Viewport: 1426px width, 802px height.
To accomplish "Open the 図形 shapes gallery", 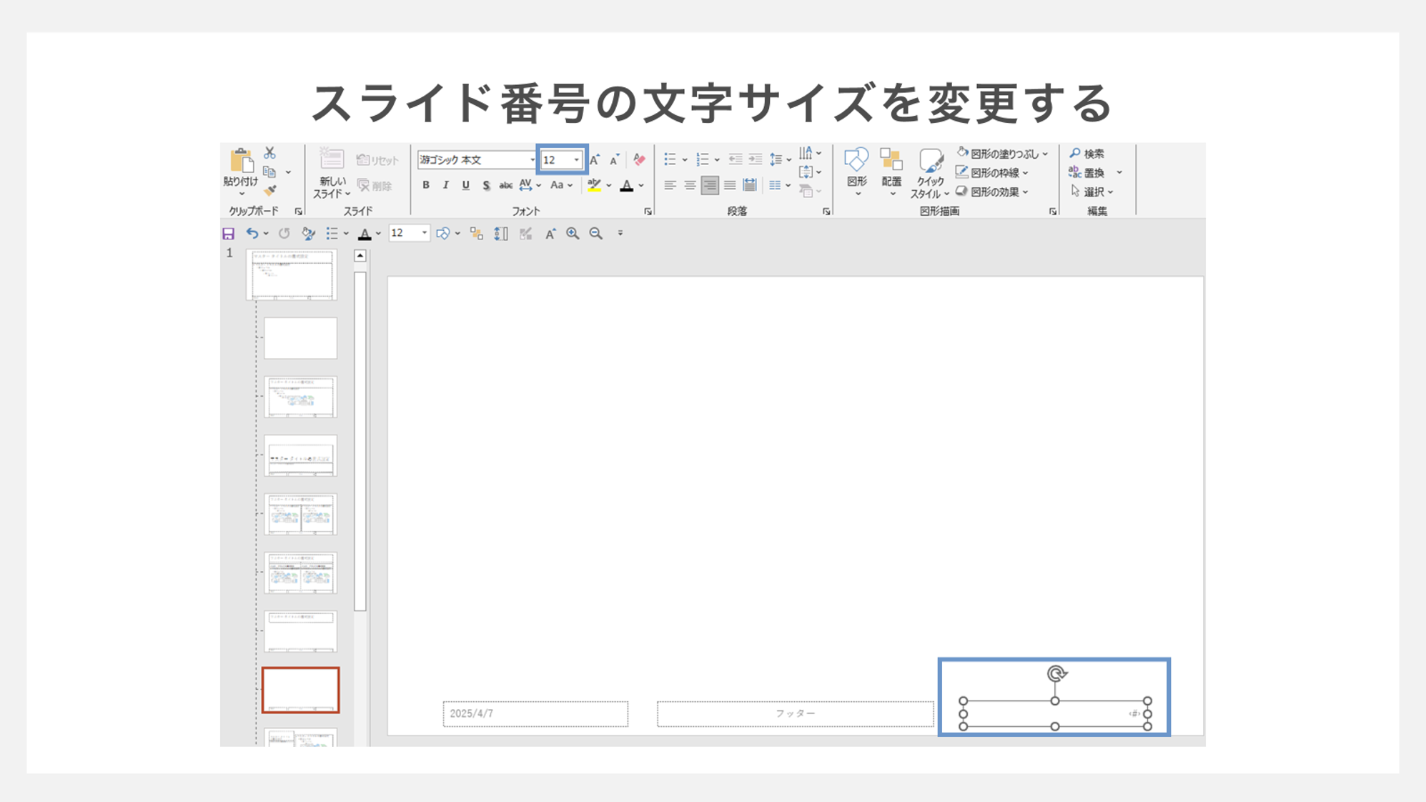I will [x=856, y=172].
